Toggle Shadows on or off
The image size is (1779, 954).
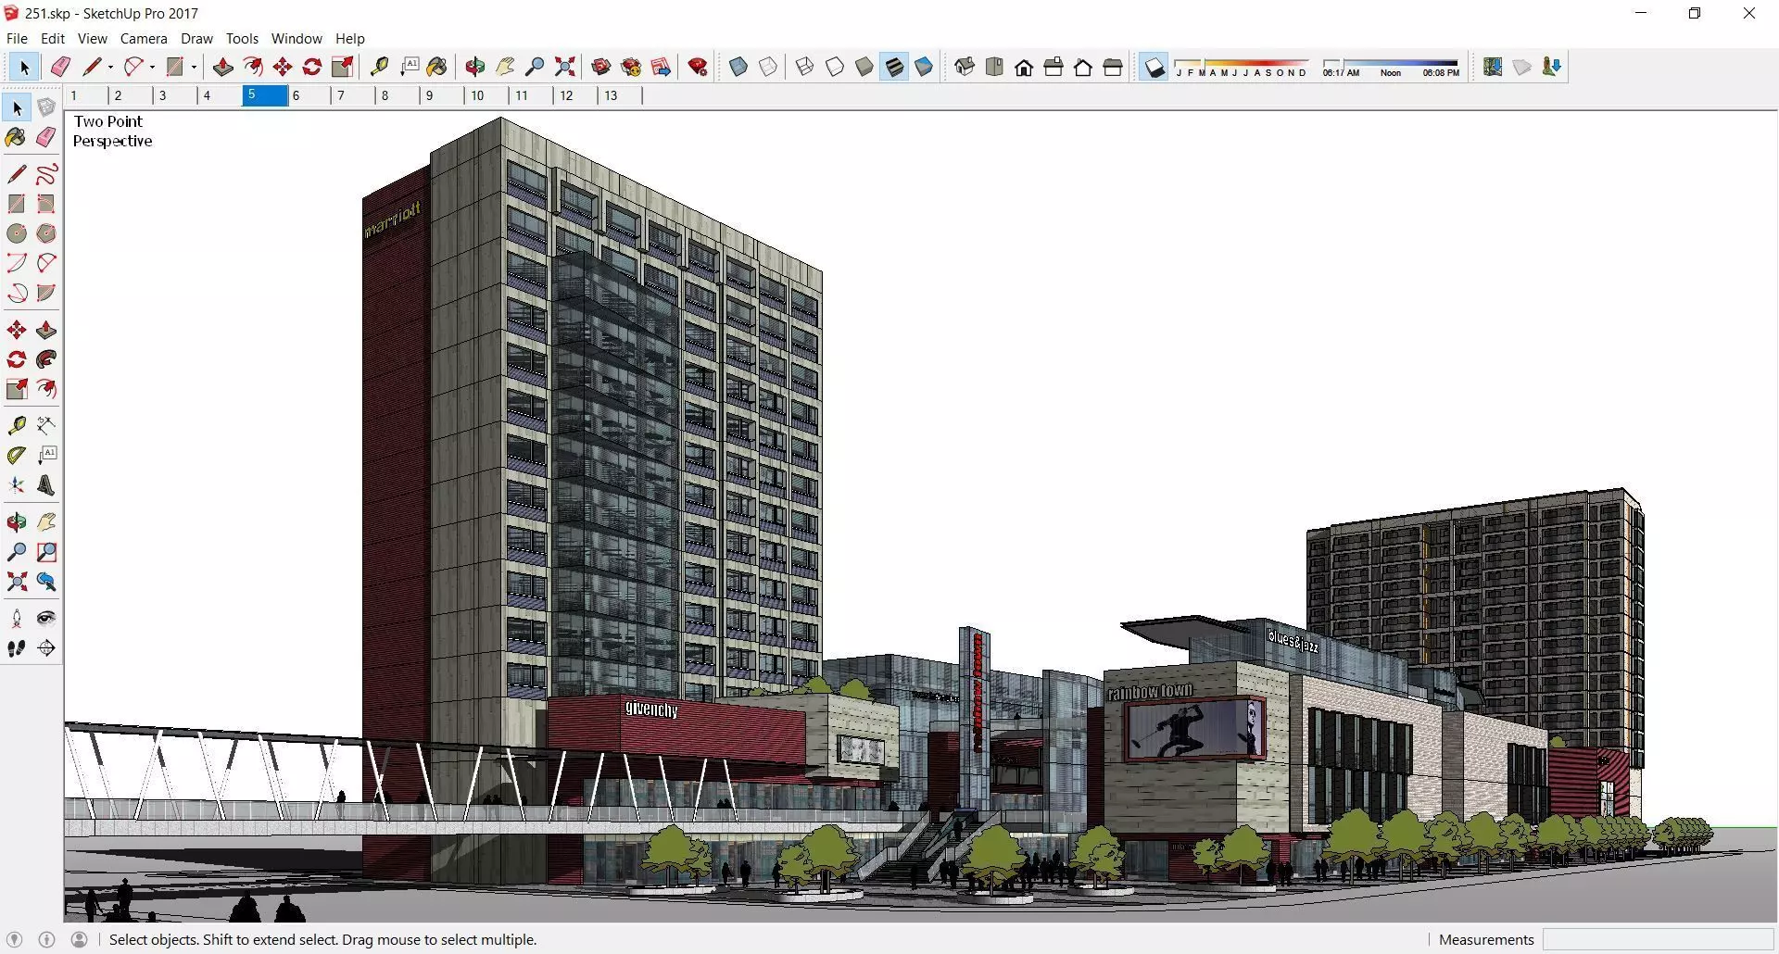1154,67
